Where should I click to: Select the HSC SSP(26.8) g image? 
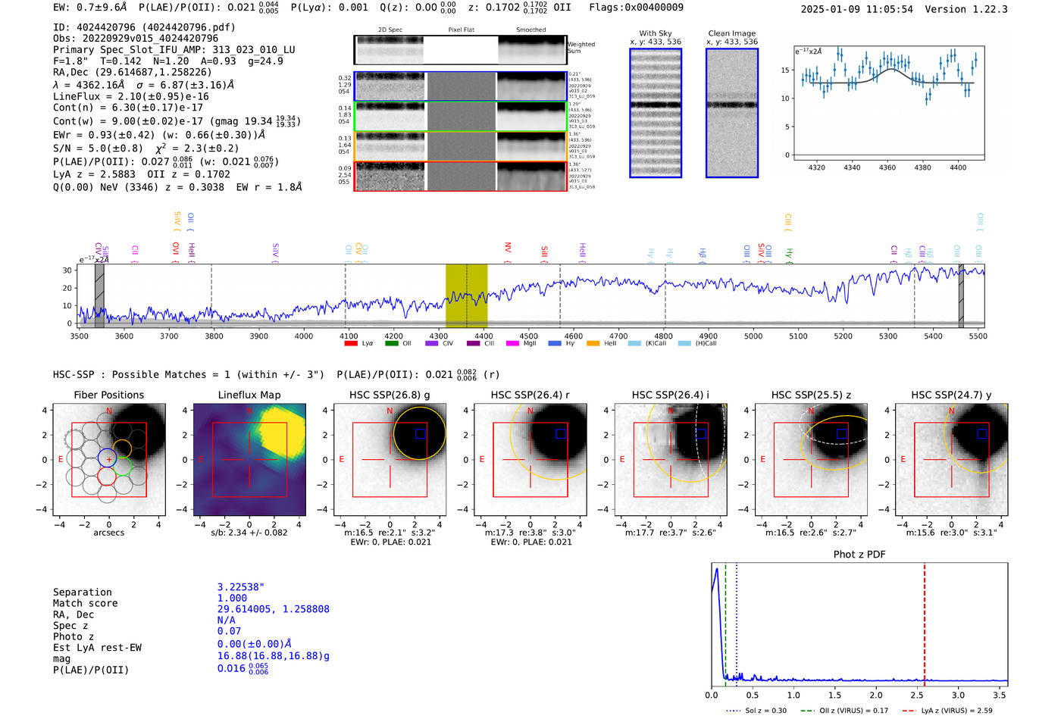390,459
